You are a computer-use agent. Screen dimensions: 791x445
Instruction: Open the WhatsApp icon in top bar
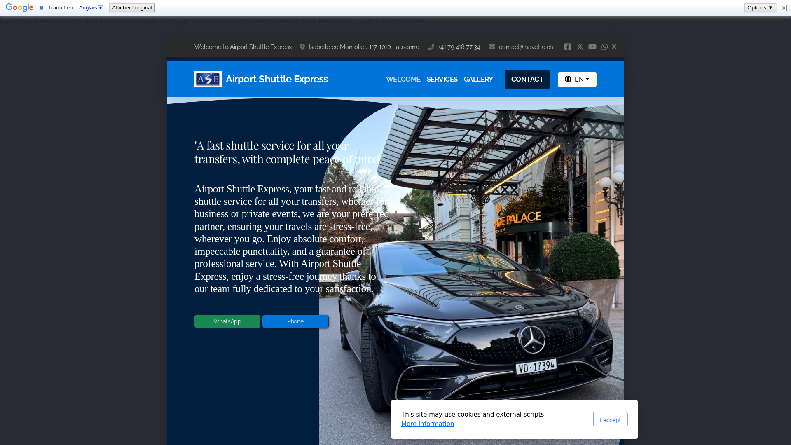(x=604, y=47)
